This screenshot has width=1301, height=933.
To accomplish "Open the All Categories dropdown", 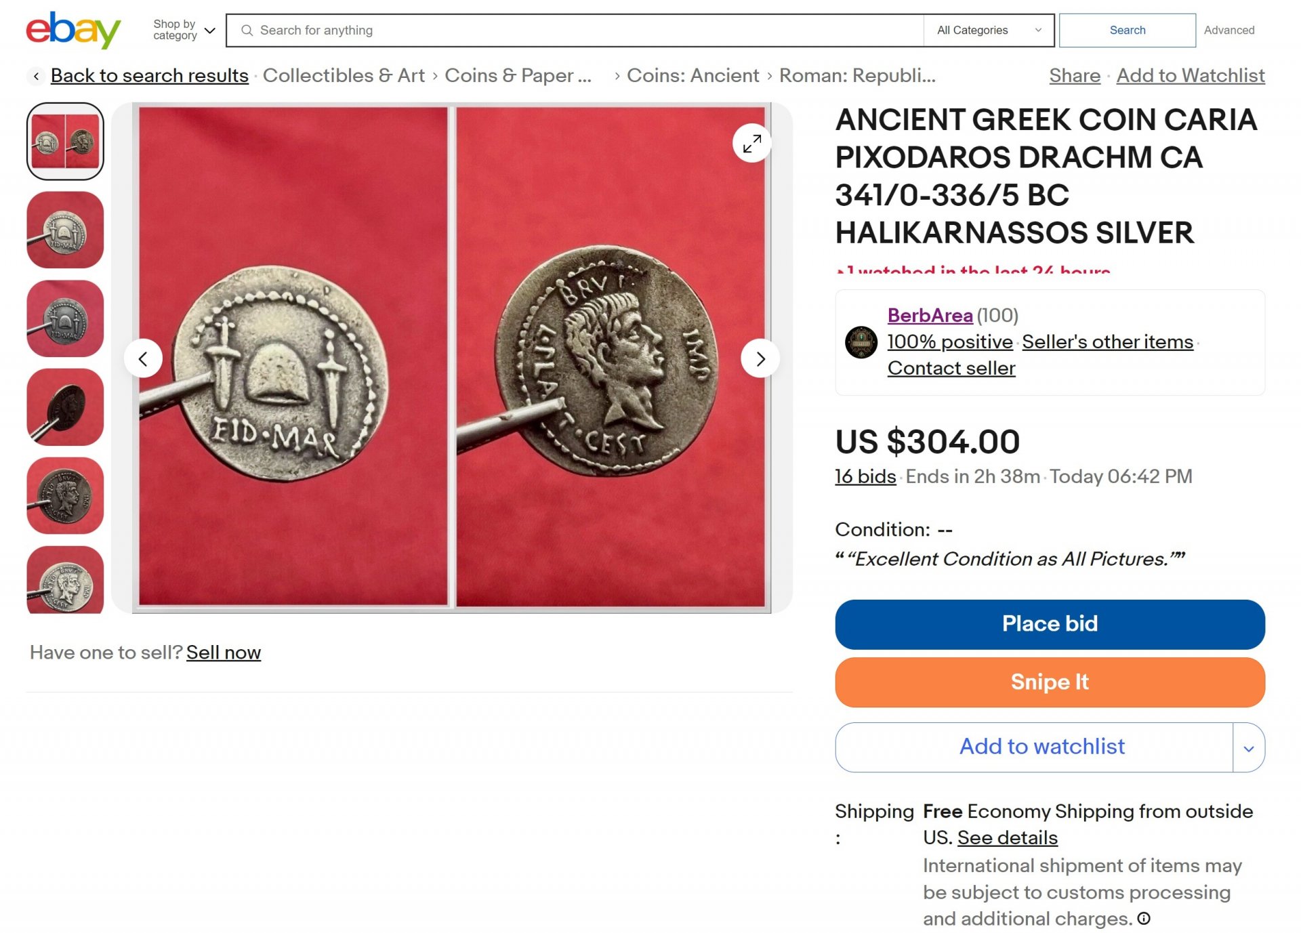I will (989, 30).
